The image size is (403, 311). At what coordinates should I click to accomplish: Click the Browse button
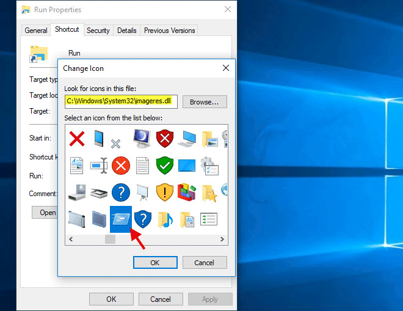[x=205, y=102]
